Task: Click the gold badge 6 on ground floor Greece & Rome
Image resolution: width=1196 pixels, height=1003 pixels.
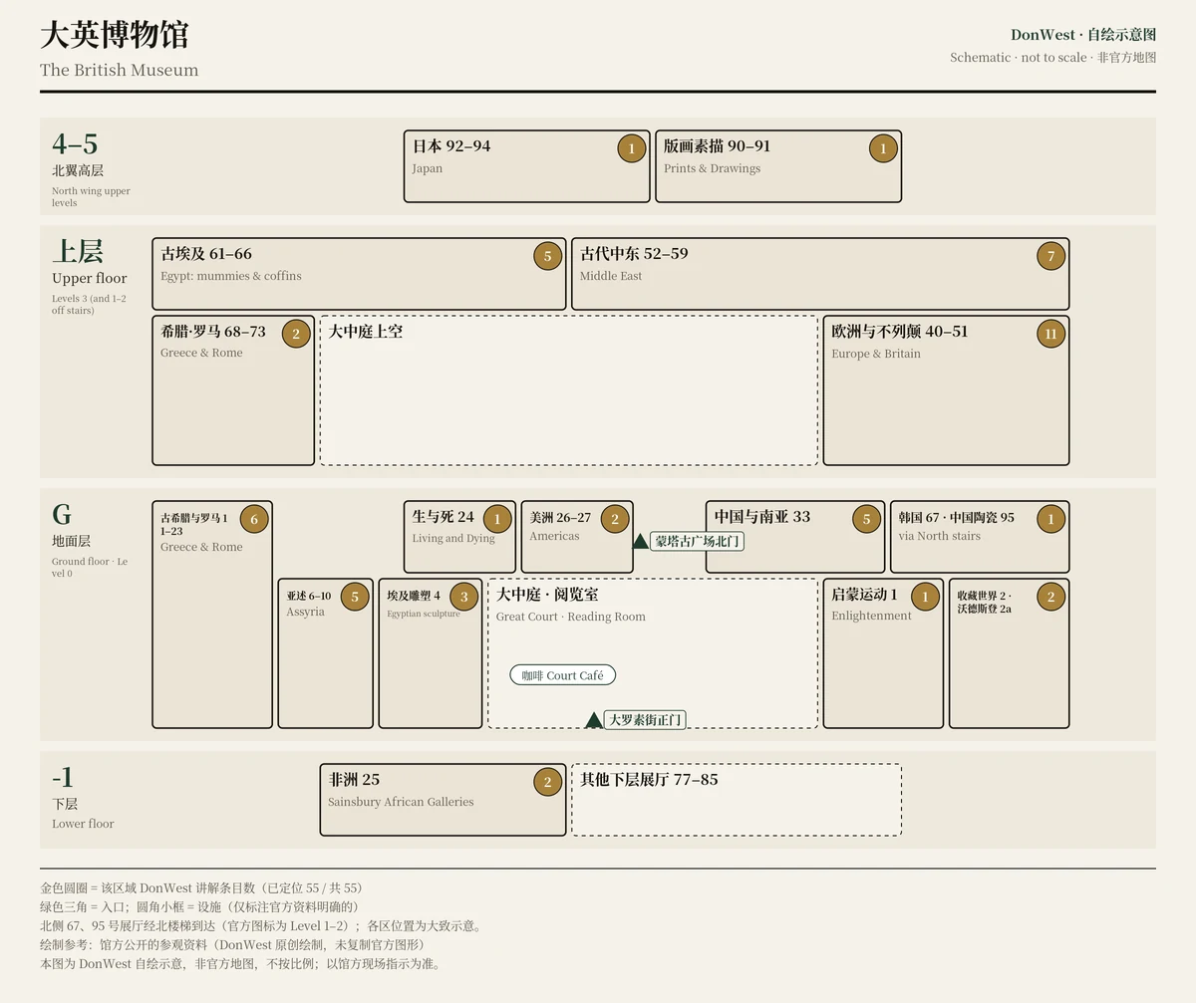Action: pos(254,519)
